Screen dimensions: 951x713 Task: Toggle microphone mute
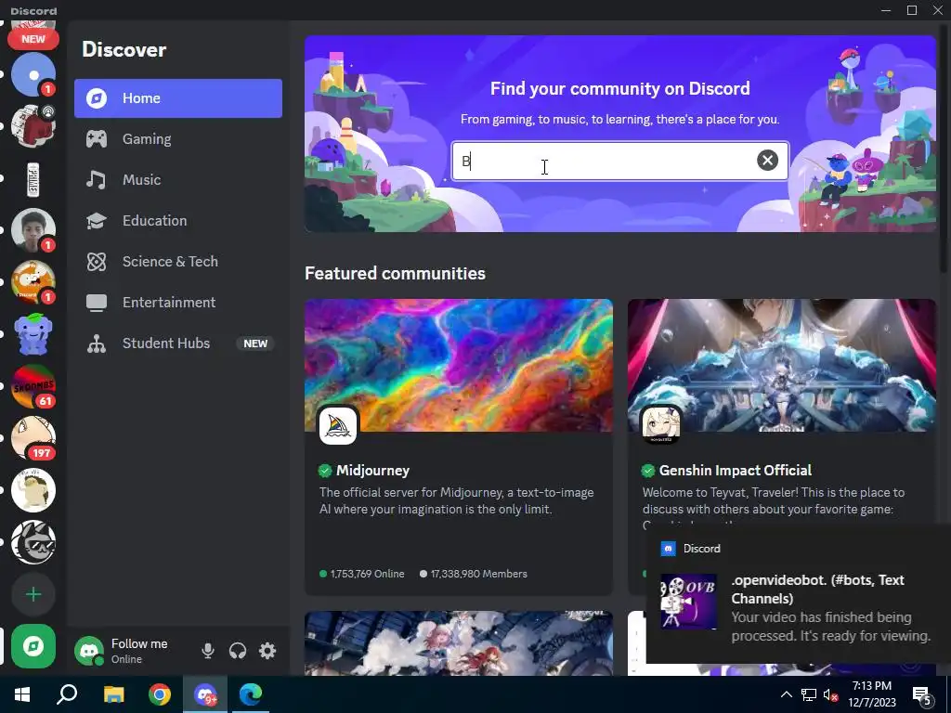[207, 651]
